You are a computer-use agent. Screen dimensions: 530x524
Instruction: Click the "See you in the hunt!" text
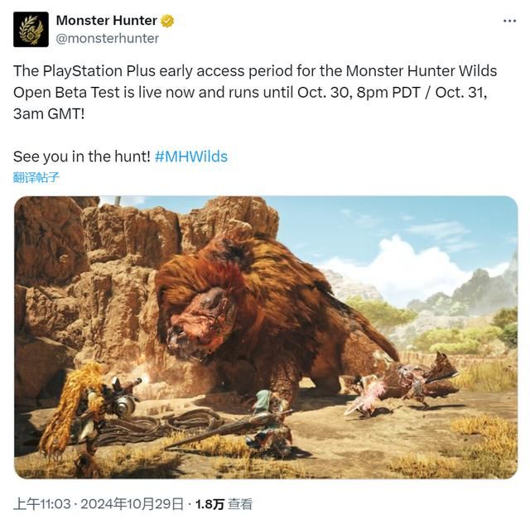pyautogui.click(x=81, y=156)
